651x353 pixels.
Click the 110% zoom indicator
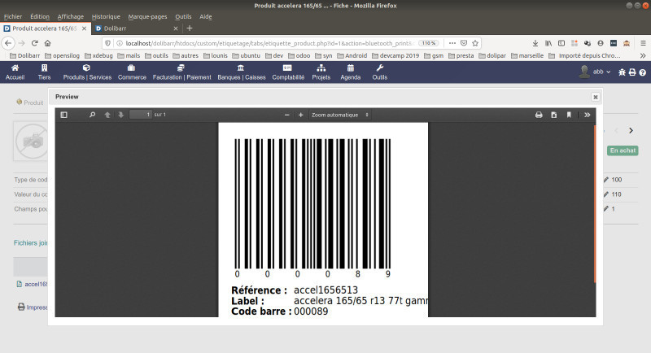pos(429,43)
